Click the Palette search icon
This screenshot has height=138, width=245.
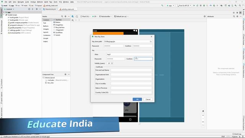pos(62,16)
